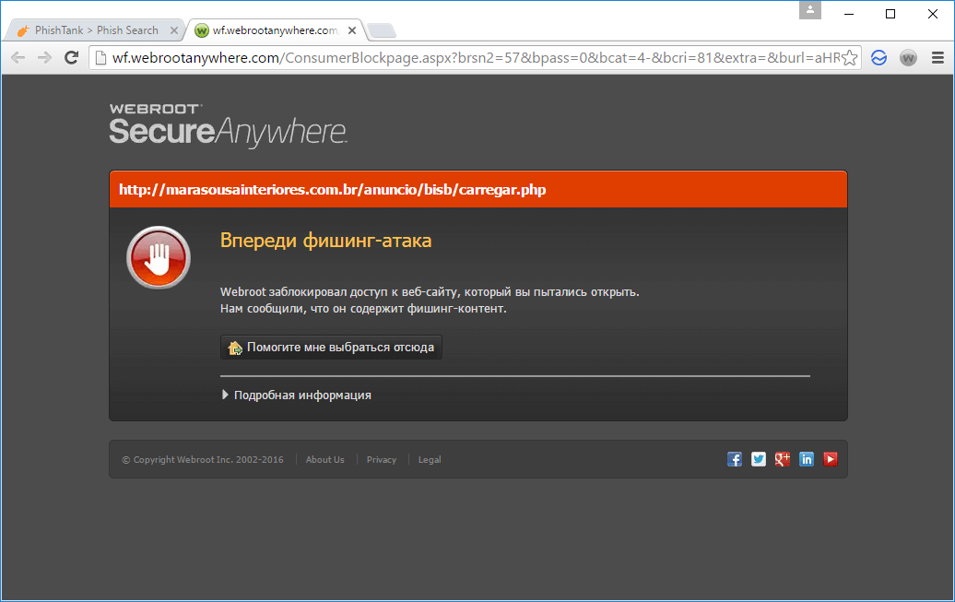
Task: Switch to the PhishTank Phish Search tab
Action: [x=92, y=29]
